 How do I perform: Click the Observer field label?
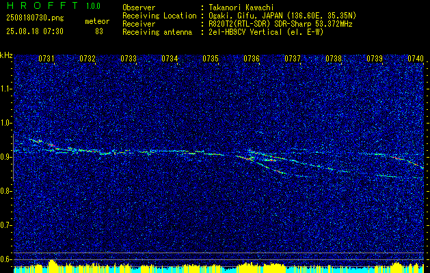[139, 8]
